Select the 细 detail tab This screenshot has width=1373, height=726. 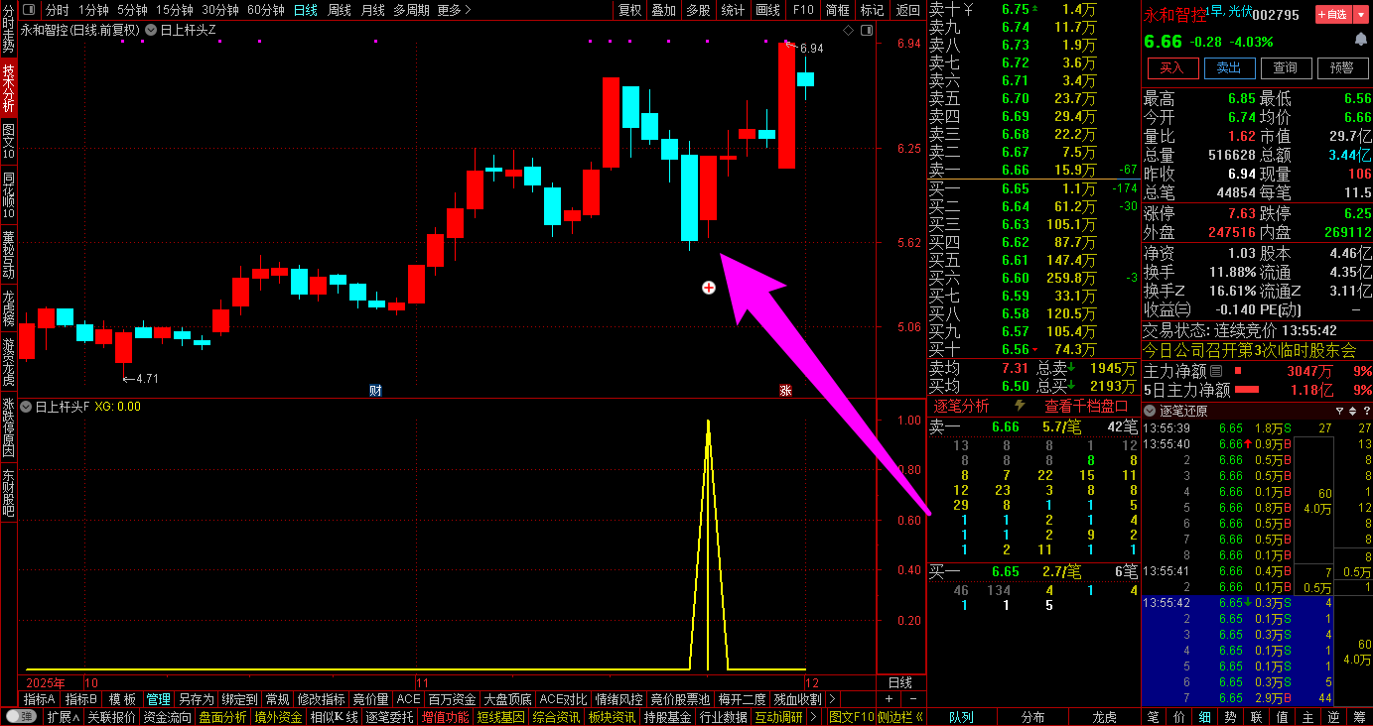(1204, 716)
